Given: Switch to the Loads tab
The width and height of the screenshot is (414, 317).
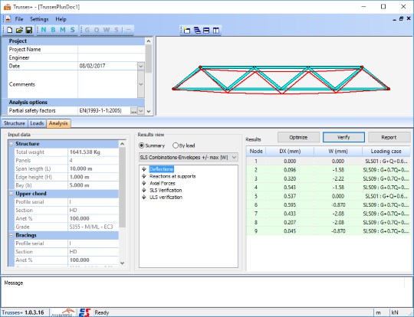Looking at the screenshot, I should (x=37, y=123).
